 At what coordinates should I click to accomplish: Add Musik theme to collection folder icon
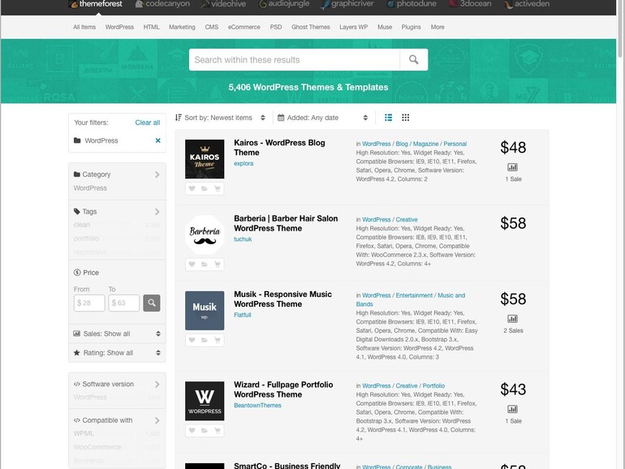[x=205, y=340]
